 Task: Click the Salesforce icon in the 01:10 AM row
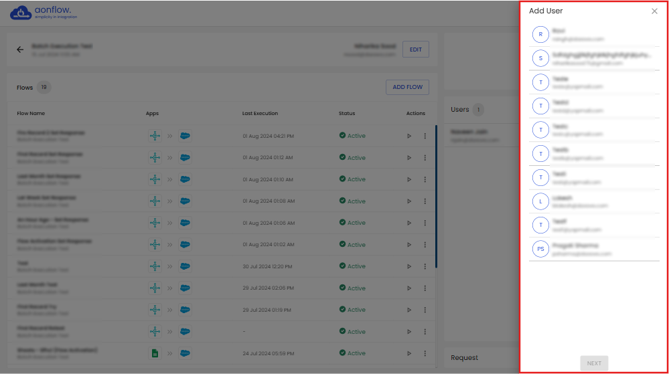[x=185, y=179]
